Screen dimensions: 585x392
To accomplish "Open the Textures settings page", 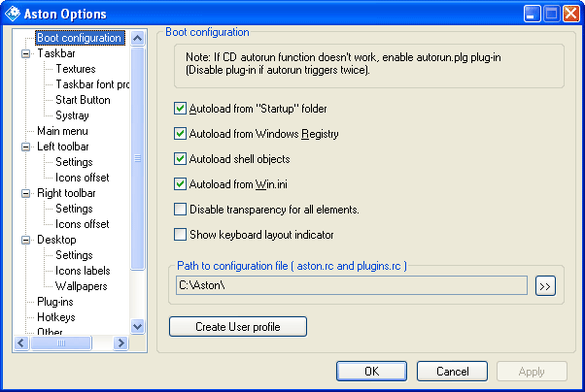I will (x=76, y=69).
